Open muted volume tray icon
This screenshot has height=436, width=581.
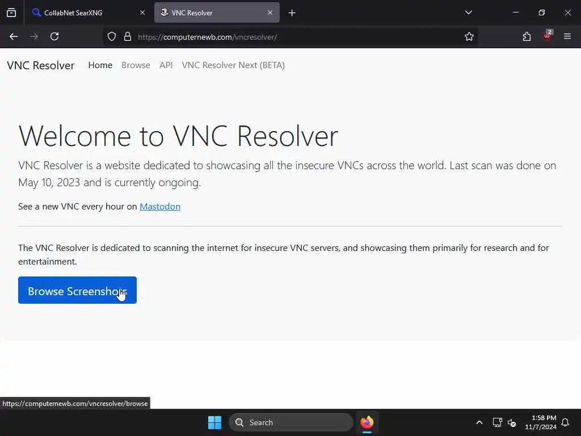(512, 422)
